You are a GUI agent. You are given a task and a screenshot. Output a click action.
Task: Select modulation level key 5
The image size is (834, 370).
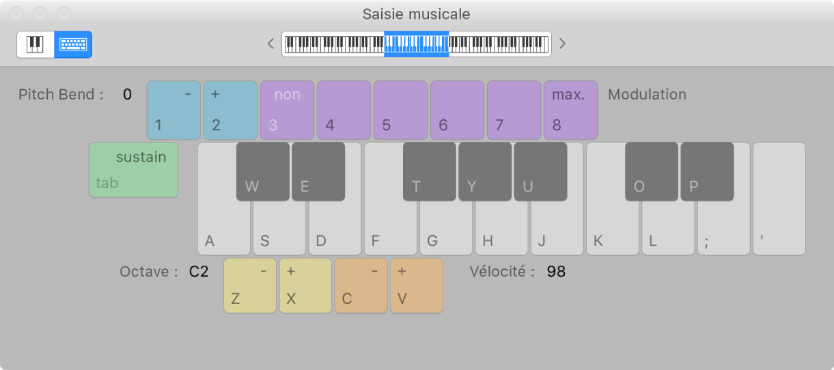[x=400, y=110]
